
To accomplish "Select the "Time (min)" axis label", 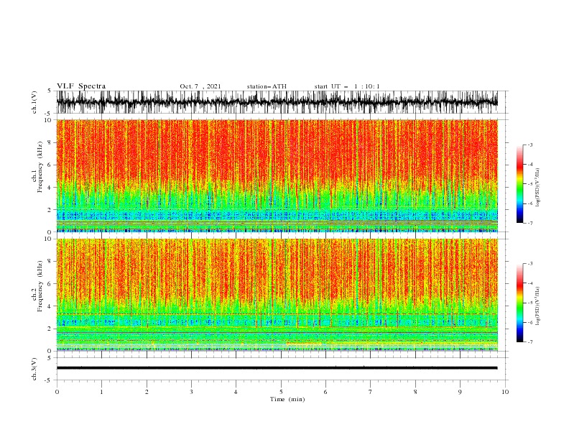I will pos(287,399).
